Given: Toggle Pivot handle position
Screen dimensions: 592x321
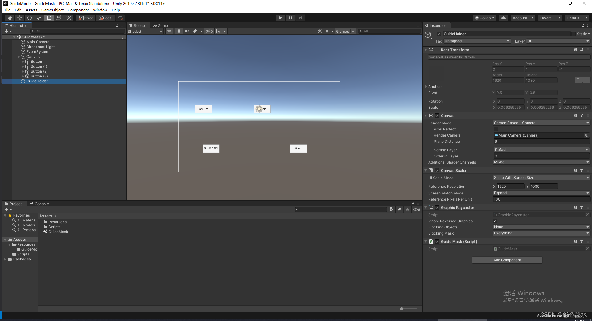Looking at the screenshot, I should click(86, 18).
